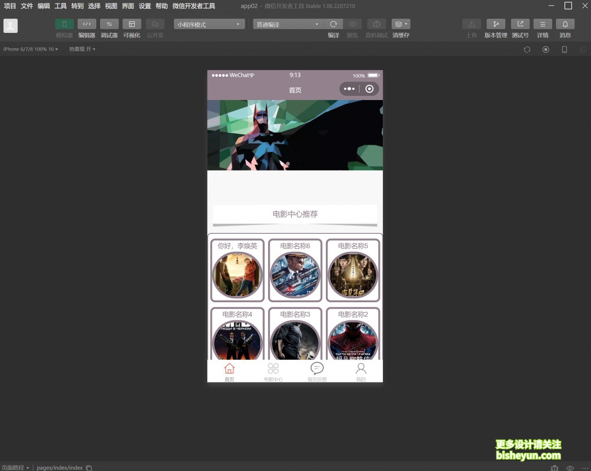591x471 pixels.
Task: Click the simulator refresh icon
Action: click(527, 49)
